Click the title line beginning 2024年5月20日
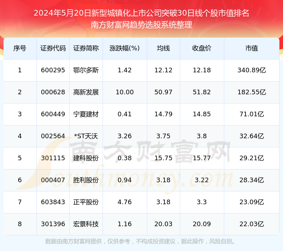The height and width of the screenshot is (251, 283). 141,13
